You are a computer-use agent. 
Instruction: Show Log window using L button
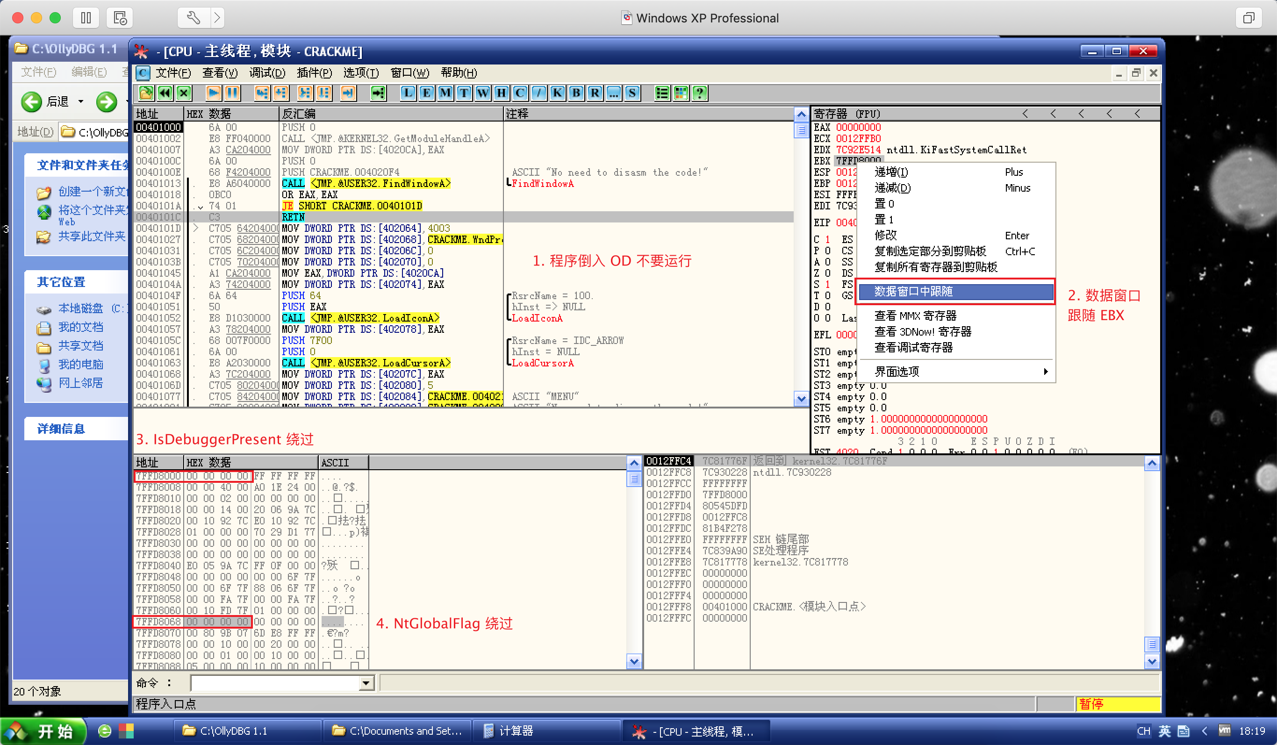tap(408, 93)
